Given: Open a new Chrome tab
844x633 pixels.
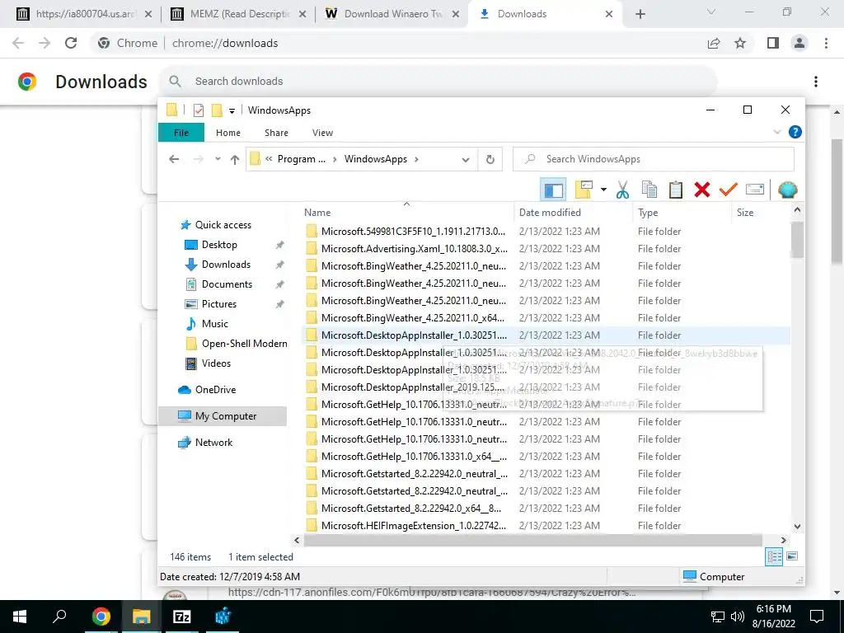Looking at the screenshot, I should click(640, 14).
